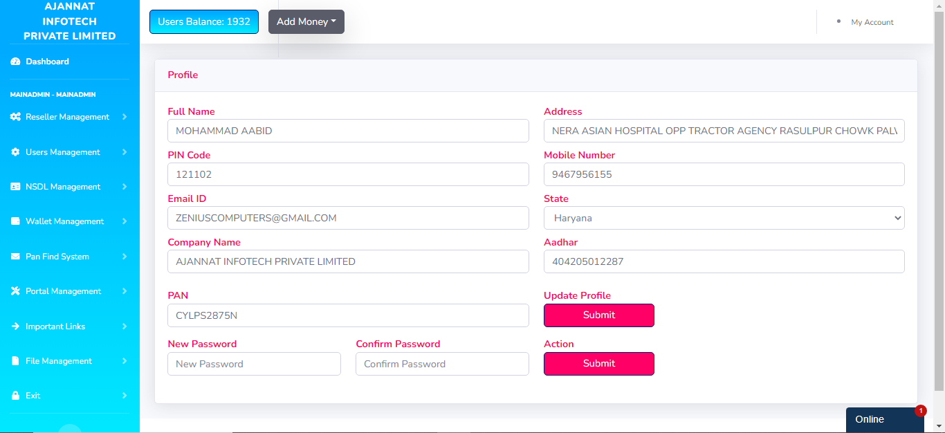Screen dimensions: 945x433
Task: Click the Exit lock icon
Action: point(15,396)
